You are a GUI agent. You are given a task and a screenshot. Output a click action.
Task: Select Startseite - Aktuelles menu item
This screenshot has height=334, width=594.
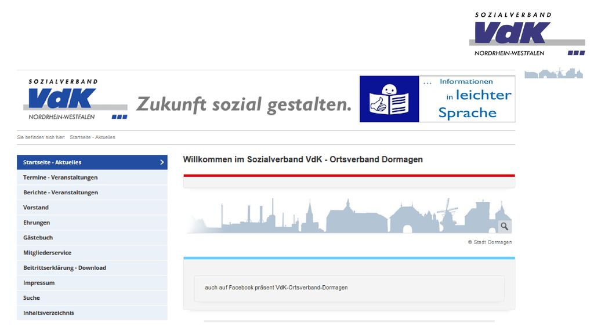coord(92,162)
